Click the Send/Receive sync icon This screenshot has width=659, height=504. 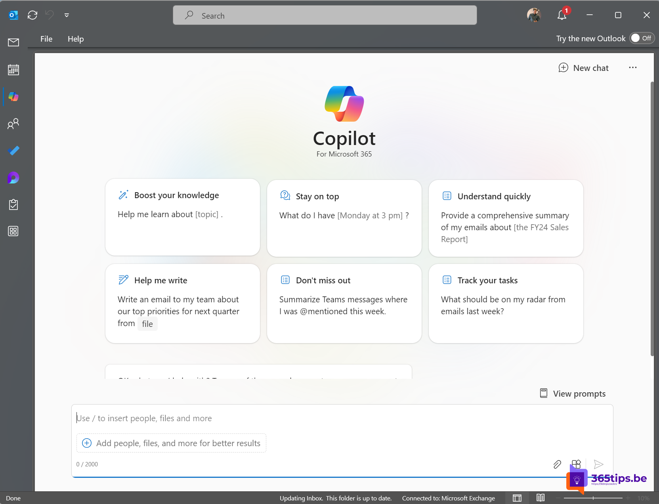(x=32, y=15)
